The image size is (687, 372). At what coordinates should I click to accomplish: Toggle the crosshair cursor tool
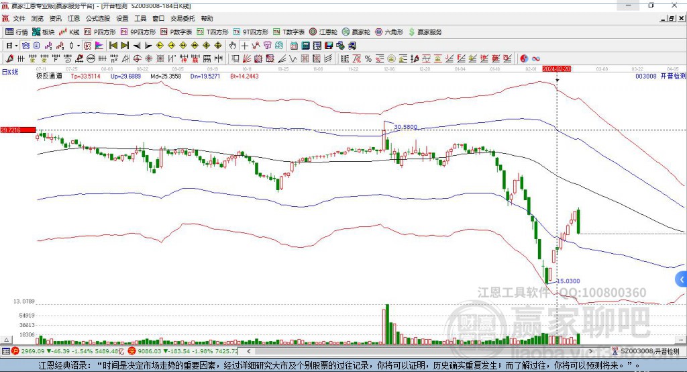click(x=244, y=46)
